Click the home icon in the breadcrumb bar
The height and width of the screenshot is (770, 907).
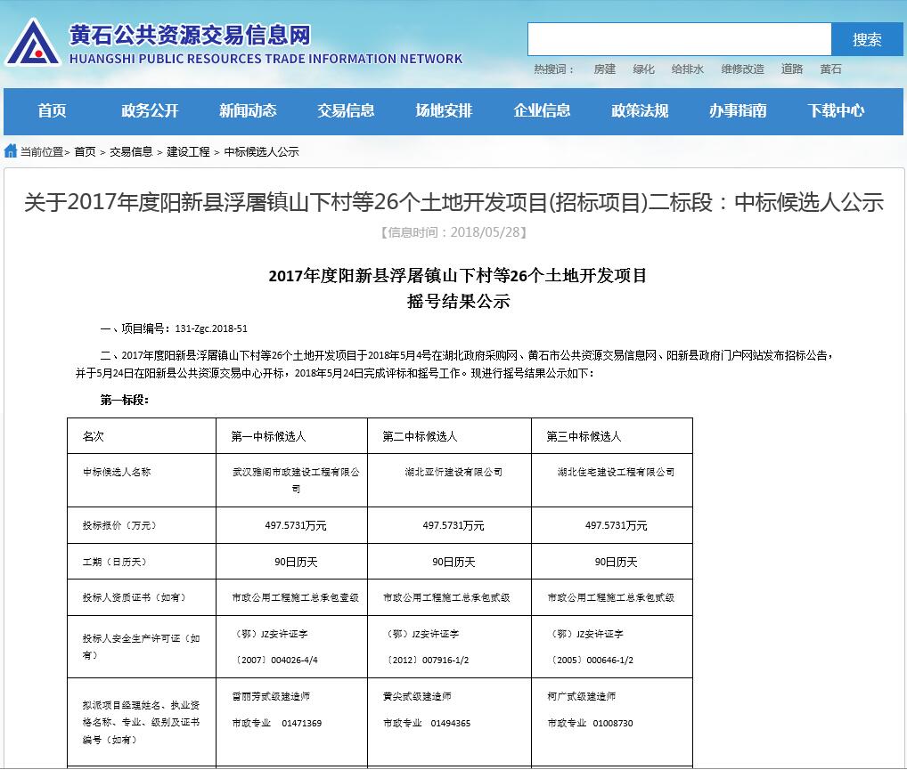click(x=9, y=151)
